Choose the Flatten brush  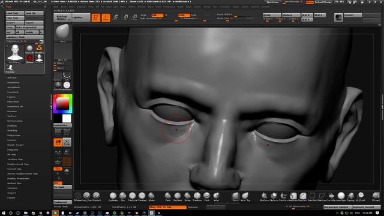coord(187,196)
